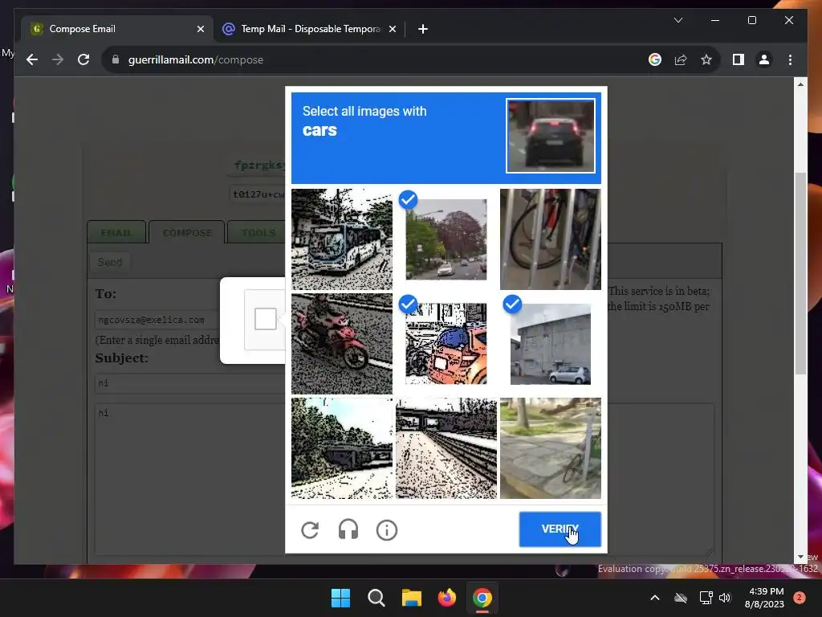Tick the reCAPTCHA checkbox behind dialog
The image size is (822, 617).
[265, 319]
